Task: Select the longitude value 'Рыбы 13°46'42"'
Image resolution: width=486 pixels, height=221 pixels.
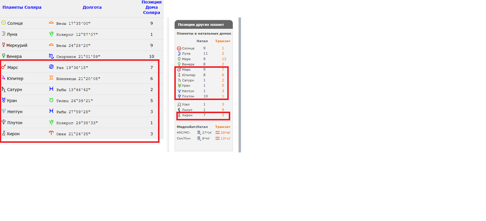Action: 73,89
